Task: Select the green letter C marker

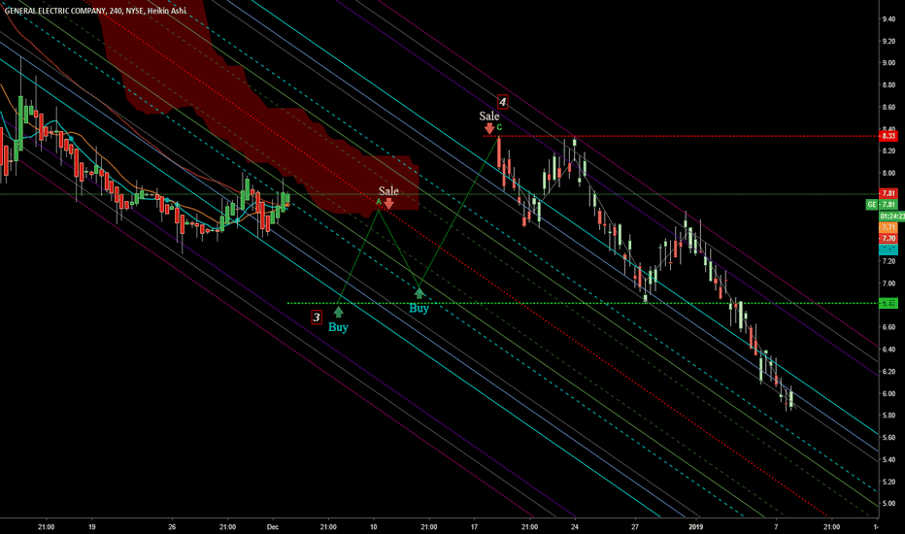Action: click(499, 127)
